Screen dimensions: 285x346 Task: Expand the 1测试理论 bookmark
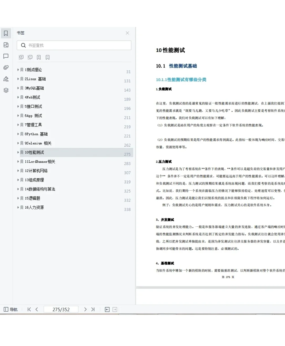point(18,69)
